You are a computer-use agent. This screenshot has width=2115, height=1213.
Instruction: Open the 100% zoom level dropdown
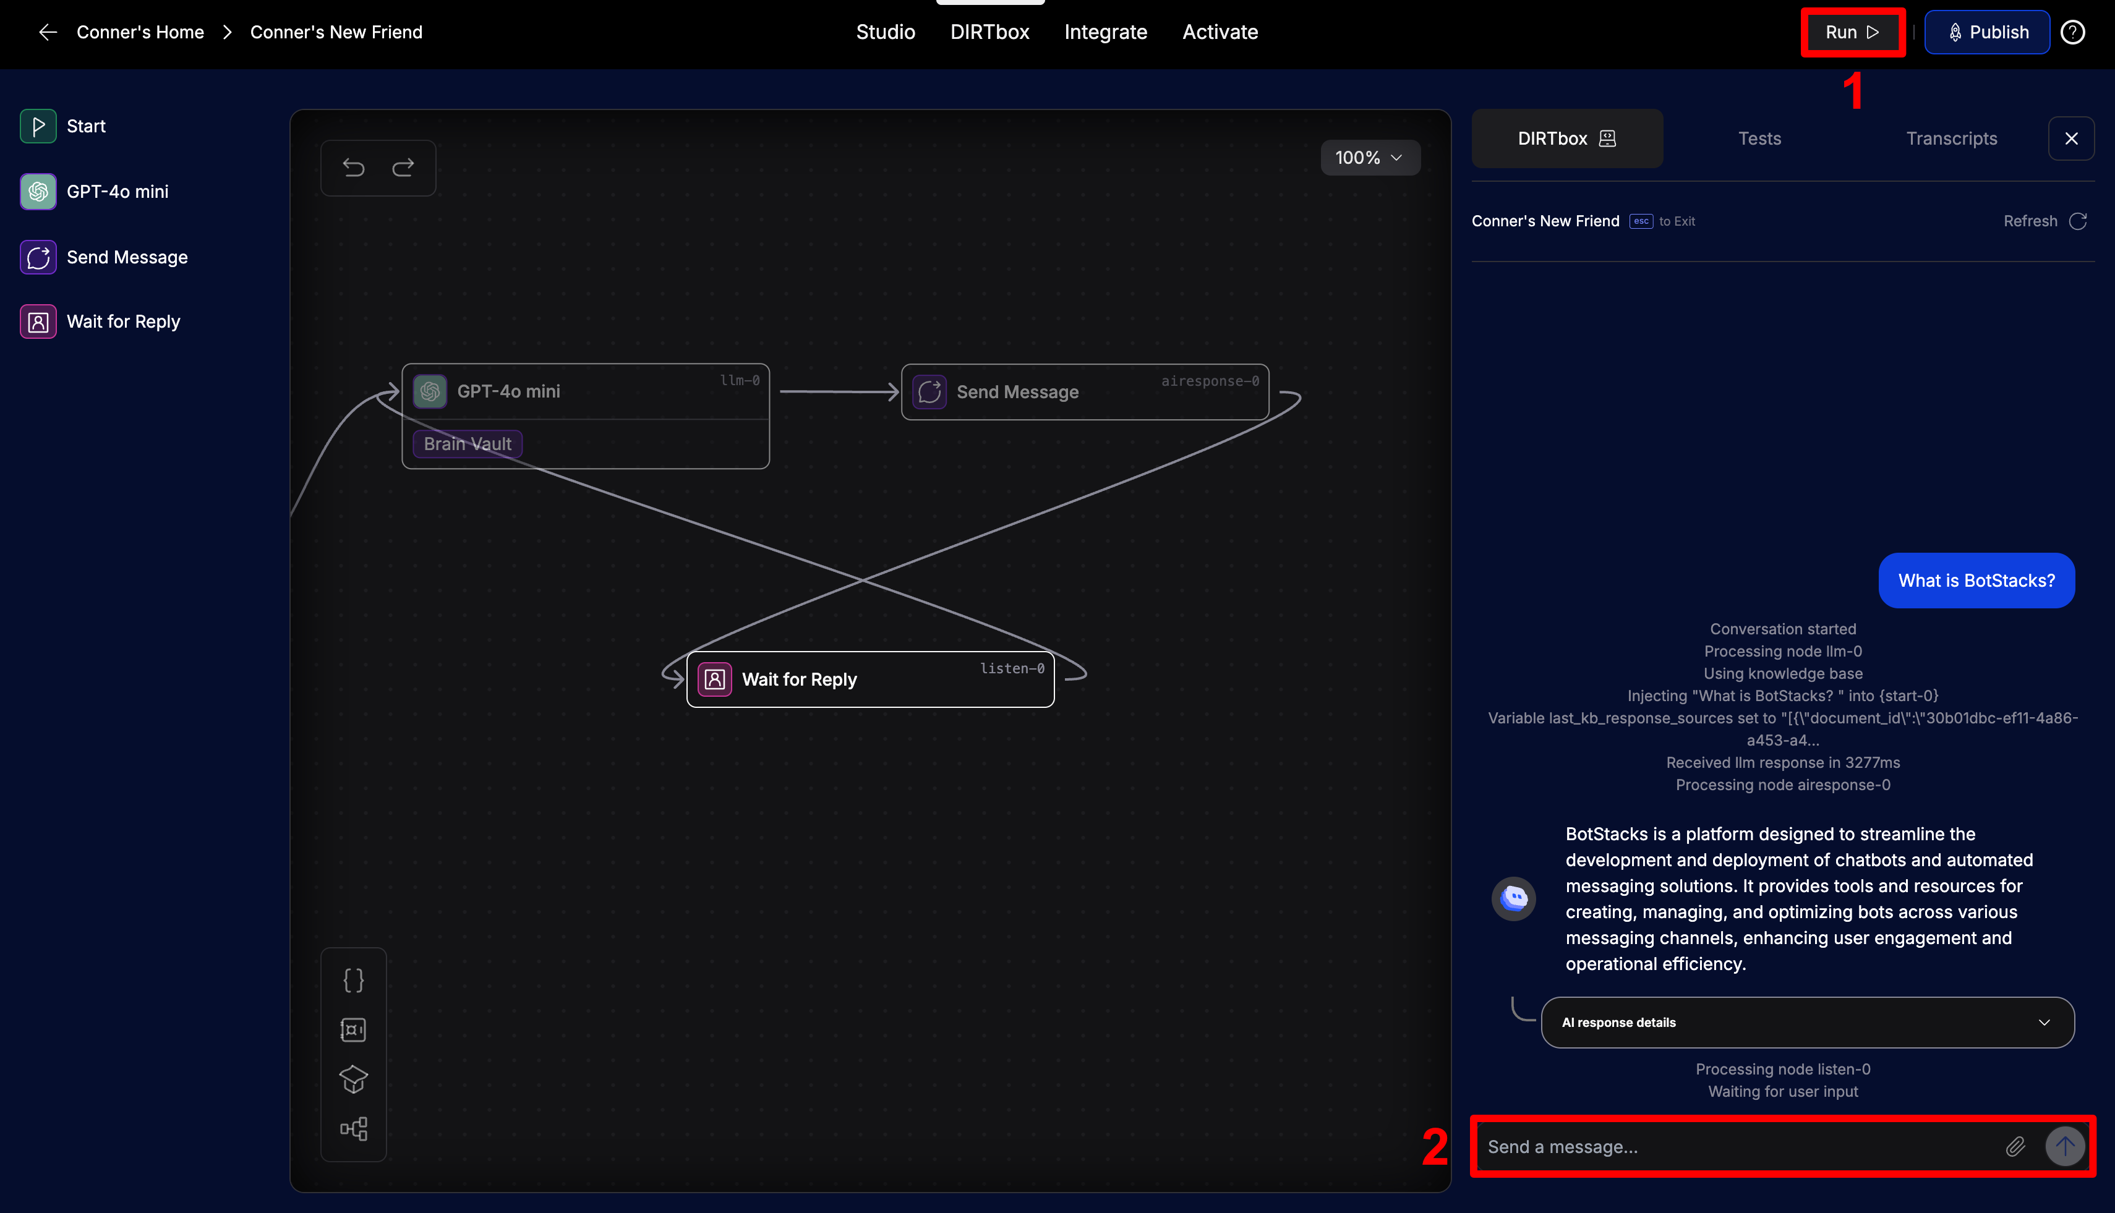tap(1369, 158)
